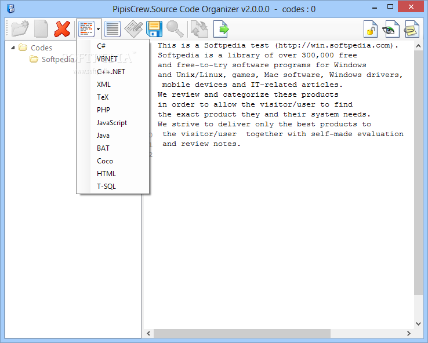The height and width of the screenshot is (343, 428).
Task: Click scroll down arrow in editor
Action: (418, 324)
